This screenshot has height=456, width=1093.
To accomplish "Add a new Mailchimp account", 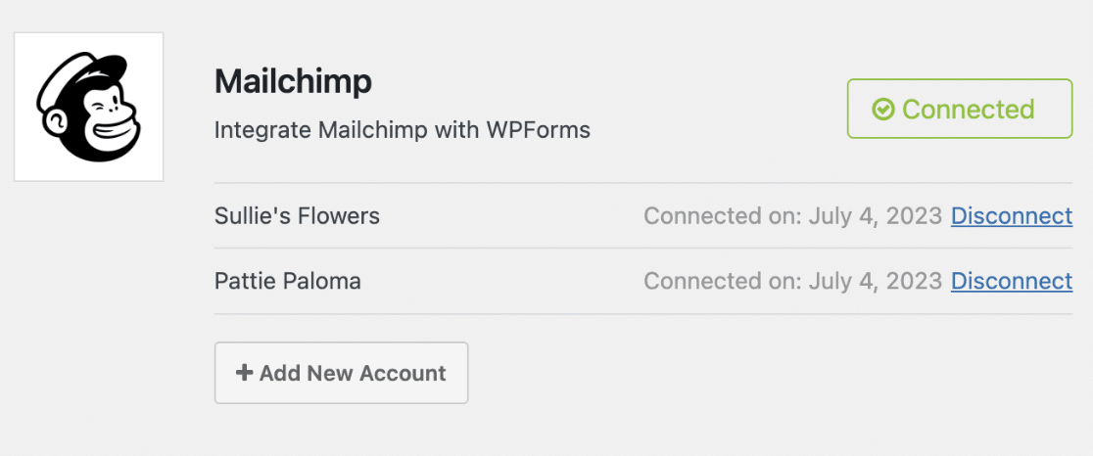I will 341,373.
